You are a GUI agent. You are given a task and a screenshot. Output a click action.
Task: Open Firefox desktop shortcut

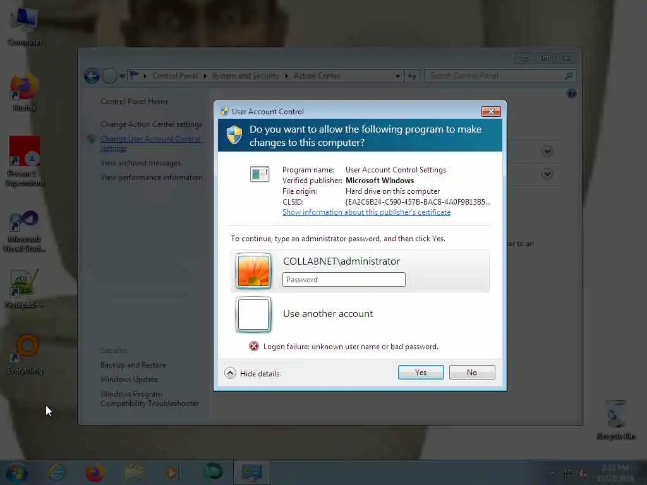(25, 93)
